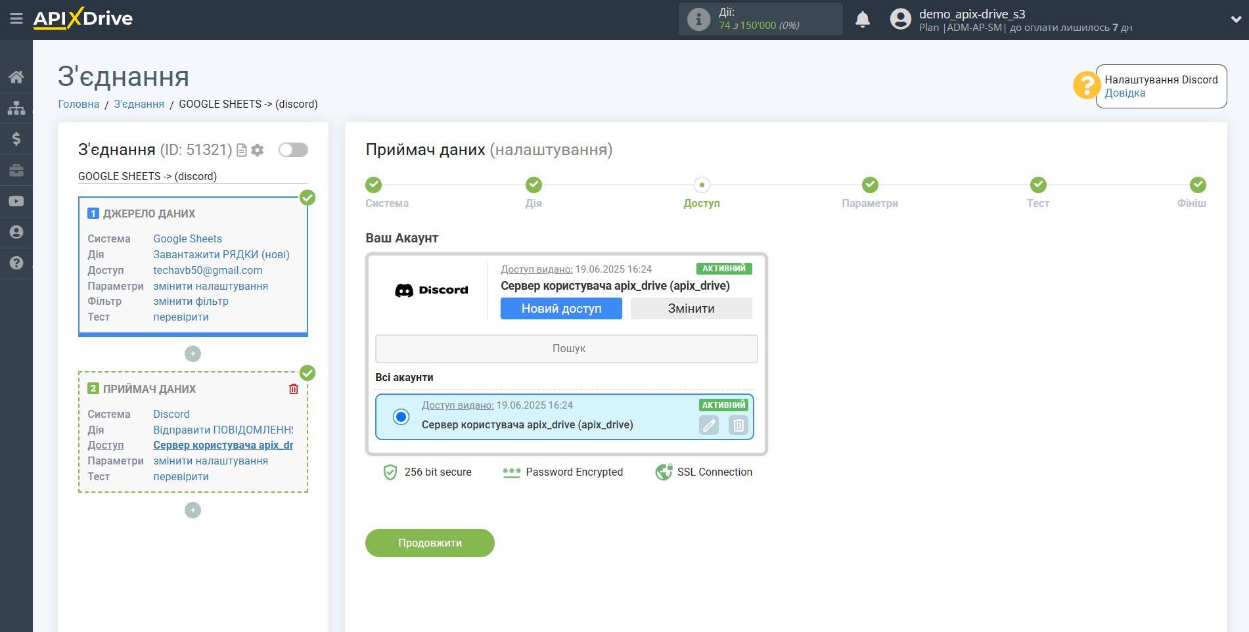Open the notifications bell
The width and height of the screenshot is (1249, 632).
pos(863,19)
